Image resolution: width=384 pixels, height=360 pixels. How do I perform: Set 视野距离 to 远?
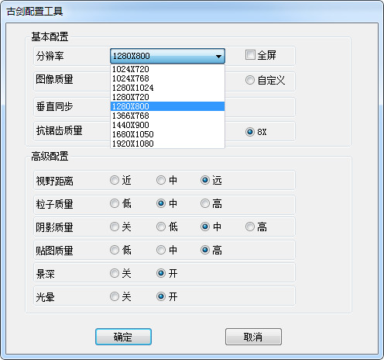click(205, 180)
